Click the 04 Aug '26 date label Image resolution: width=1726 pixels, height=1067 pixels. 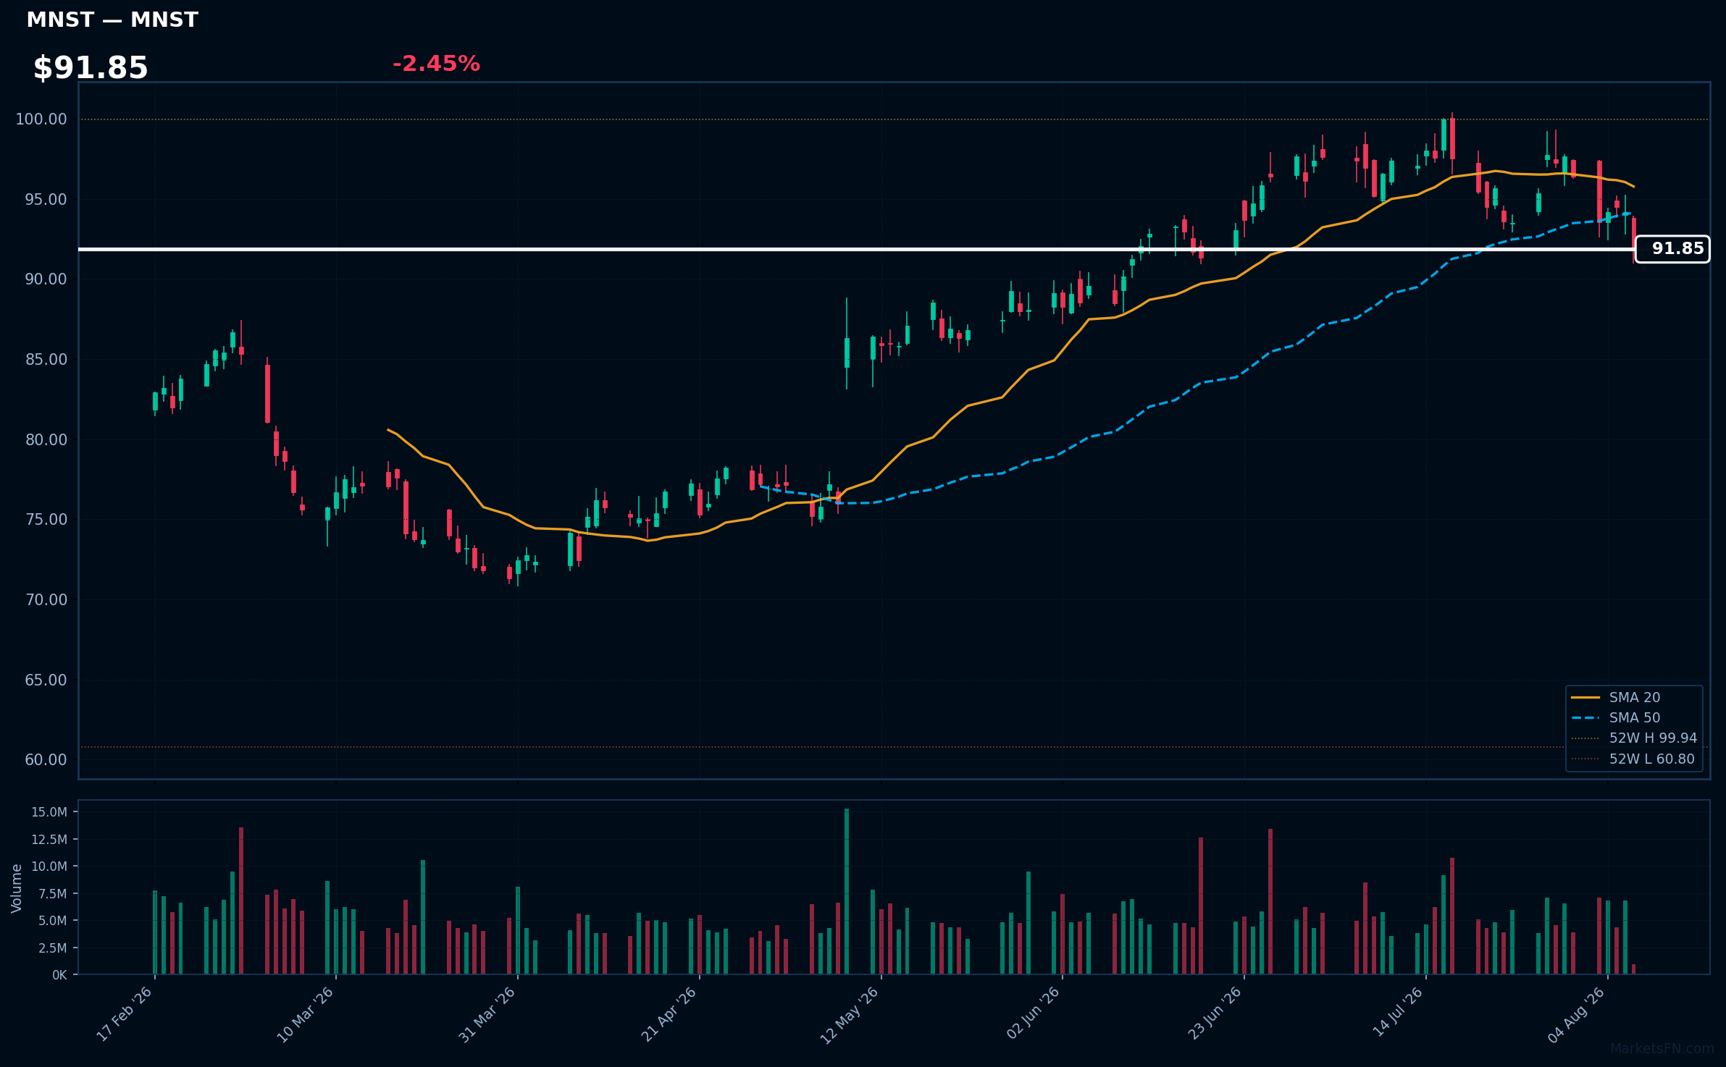[1577, 1014]
